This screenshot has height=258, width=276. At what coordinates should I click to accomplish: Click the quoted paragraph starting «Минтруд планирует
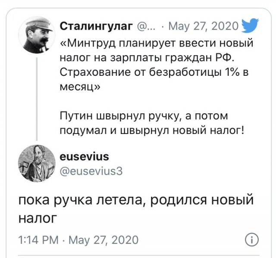click(156, 64)
